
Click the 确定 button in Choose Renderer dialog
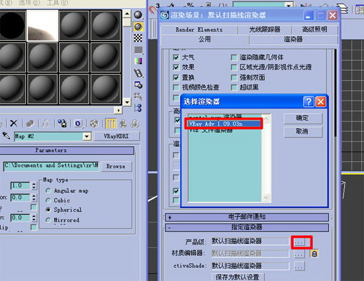(303, 118)
